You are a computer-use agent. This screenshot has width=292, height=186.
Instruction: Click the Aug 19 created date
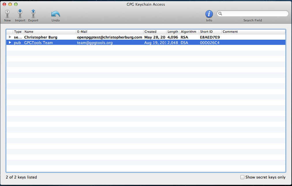coord(155,43)
